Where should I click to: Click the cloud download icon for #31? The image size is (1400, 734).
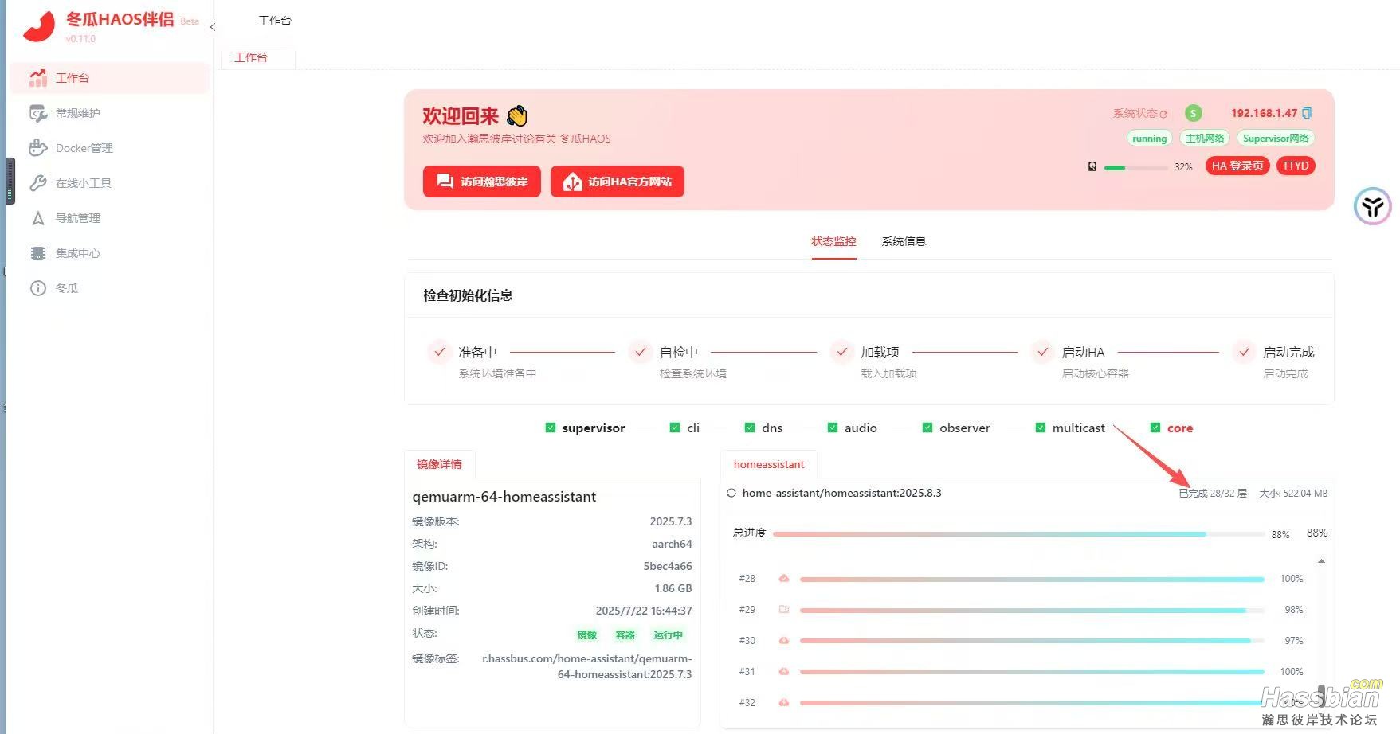pyautogui.click(x=784, y=672)
